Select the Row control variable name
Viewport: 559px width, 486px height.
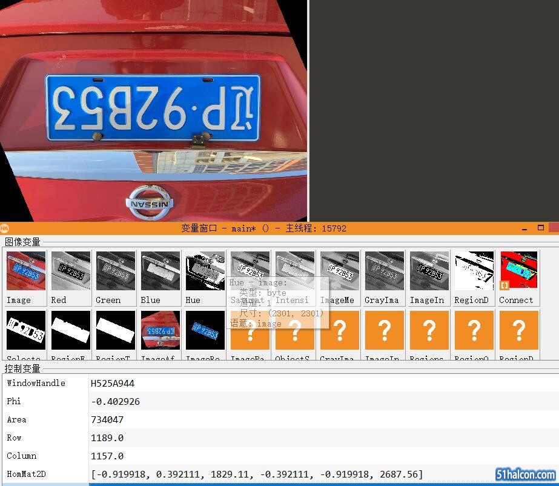(14, 438)
